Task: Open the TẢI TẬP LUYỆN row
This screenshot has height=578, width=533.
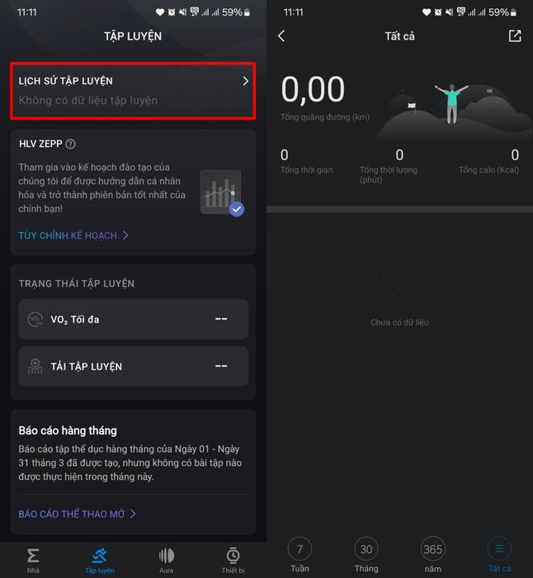Action: (134, 367)
